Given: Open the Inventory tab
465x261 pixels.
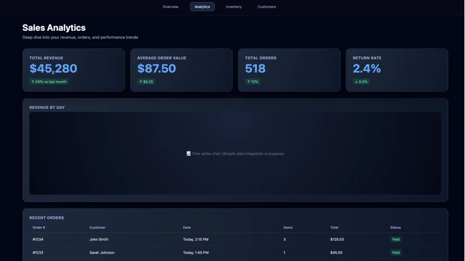Looking at the screenshot, I should coord(234,7).
